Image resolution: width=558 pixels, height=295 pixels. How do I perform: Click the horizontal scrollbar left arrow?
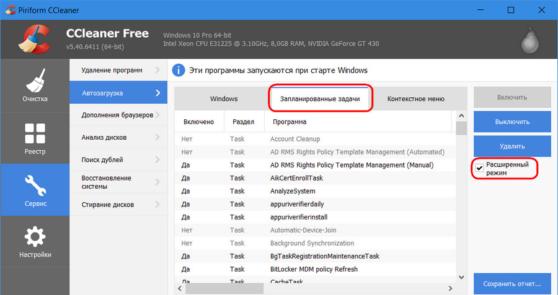(180, 288)
